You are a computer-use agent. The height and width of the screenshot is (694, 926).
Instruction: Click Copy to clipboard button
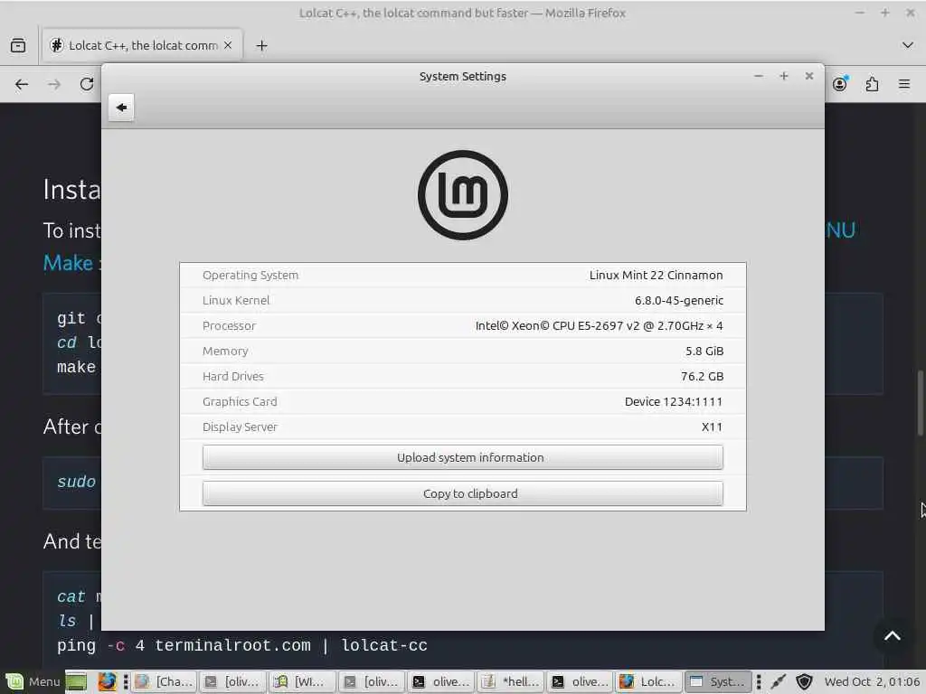(462, 493)
